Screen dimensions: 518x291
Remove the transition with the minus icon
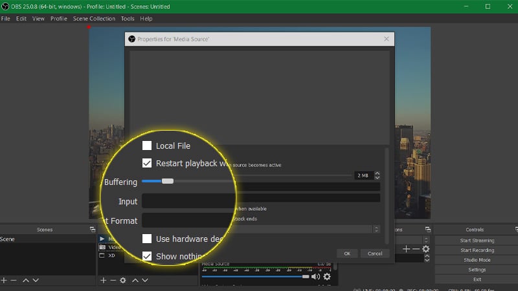tap(416, 249)
